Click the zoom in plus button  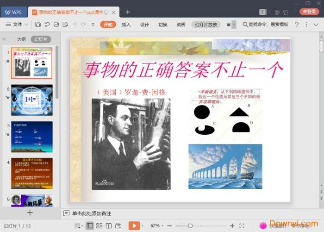click(232, 226)
